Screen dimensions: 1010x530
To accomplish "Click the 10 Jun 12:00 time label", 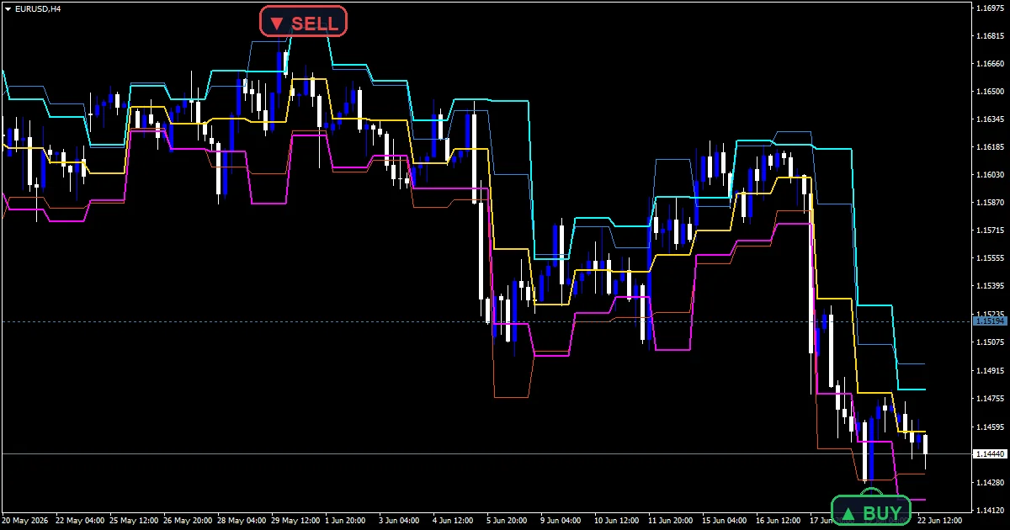I will (619, 521).
